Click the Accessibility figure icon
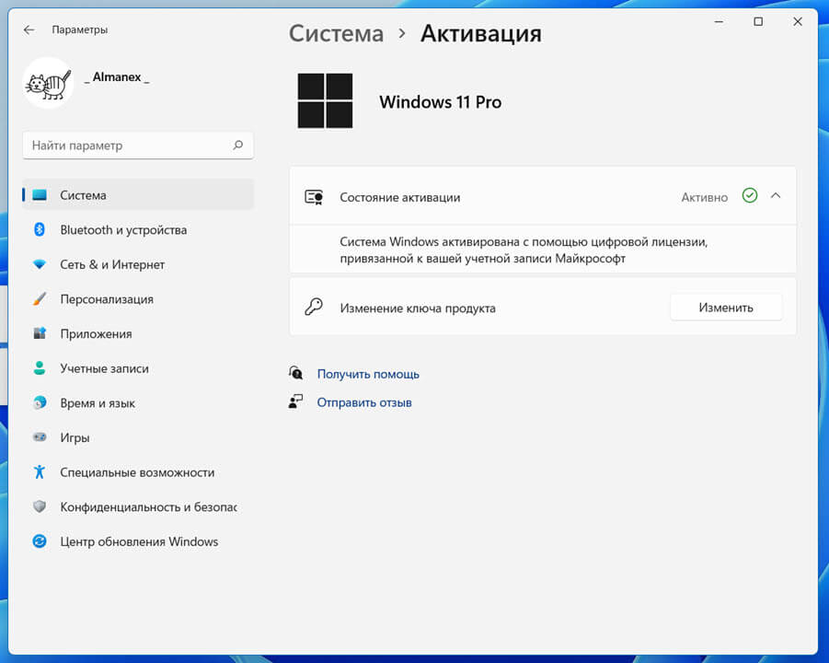 (40, 472)
